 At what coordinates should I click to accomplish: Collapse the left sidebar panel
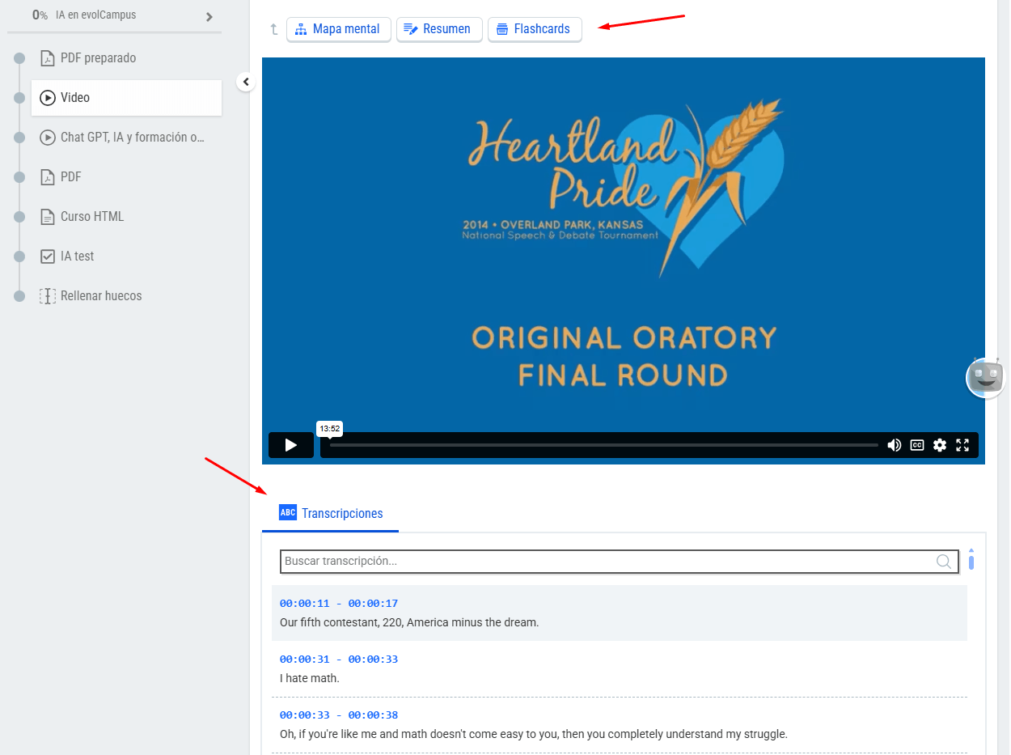[246, 82]
